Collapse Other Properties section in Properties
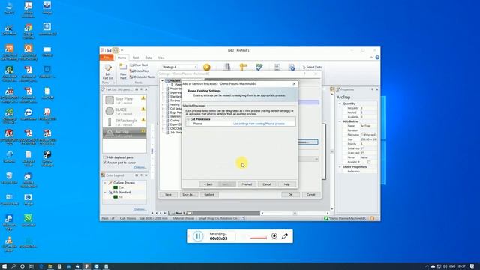Viewport: 480px width, 270px height. point(340,167)
